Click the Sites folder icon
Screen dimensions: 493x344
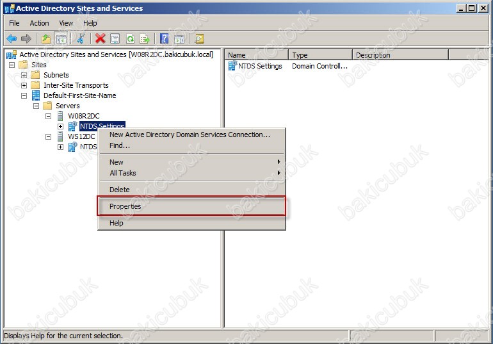(23, 65)
